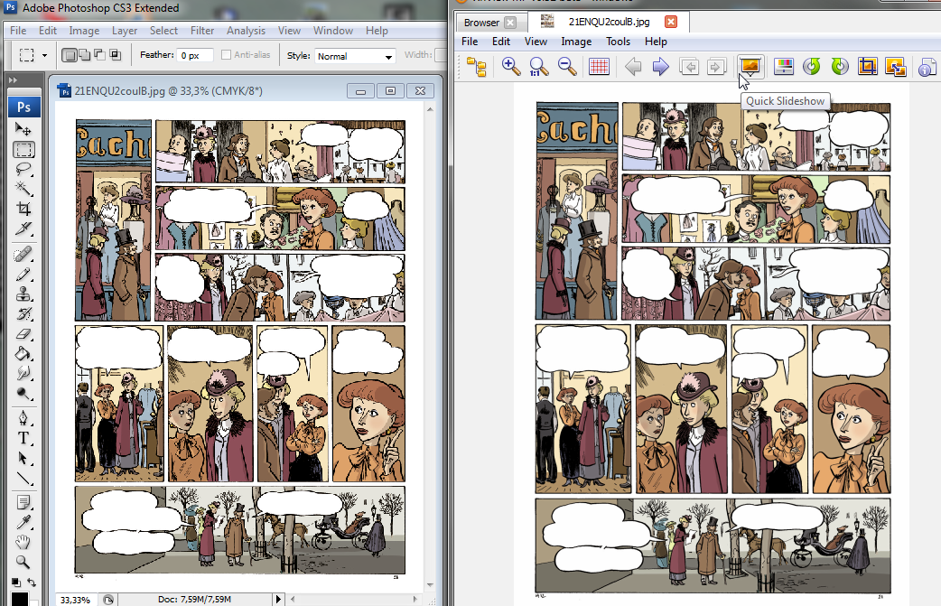Click the Feather input field

(196, 55)
